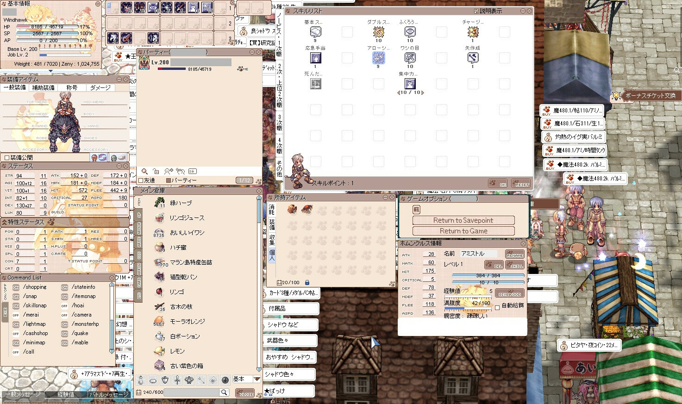This screenshot has width=682, height=404.
Task: Click the lock icon in inventory window
Action: click(307, 282)
